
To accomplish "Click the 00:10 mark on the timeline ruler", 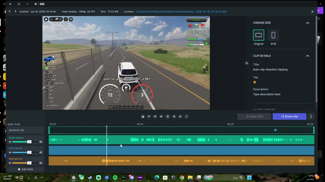I will pyautogui.click(x=140, y=124).
